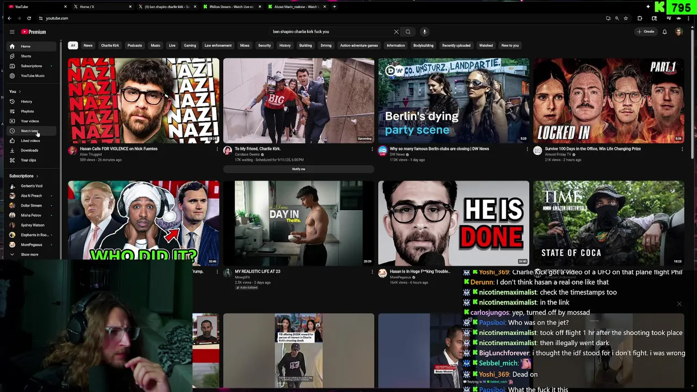697x392 pixels.
Task: Open Hasan Calls FOR VIOLENCE video thumbnail
Action: coord(144,100)
